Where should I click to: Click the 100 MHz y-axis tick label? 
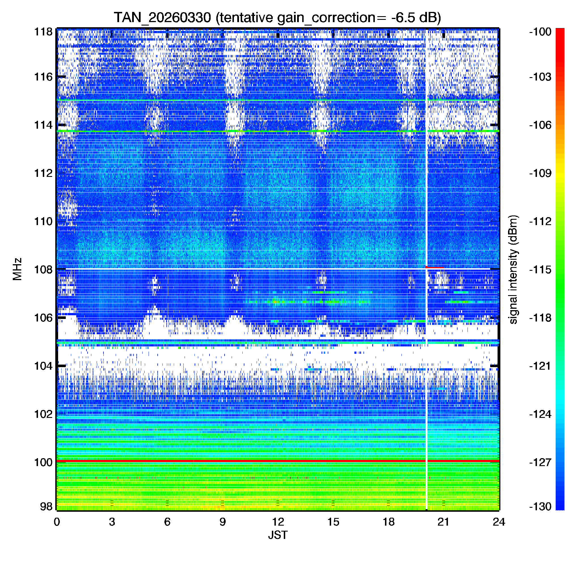pyautogui.click(x=43, y=462)
